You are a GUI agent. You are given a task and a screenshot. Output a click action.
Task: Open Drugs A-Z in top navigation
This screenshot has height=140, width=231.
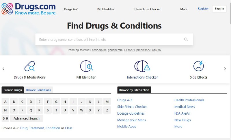coord(71,9)
